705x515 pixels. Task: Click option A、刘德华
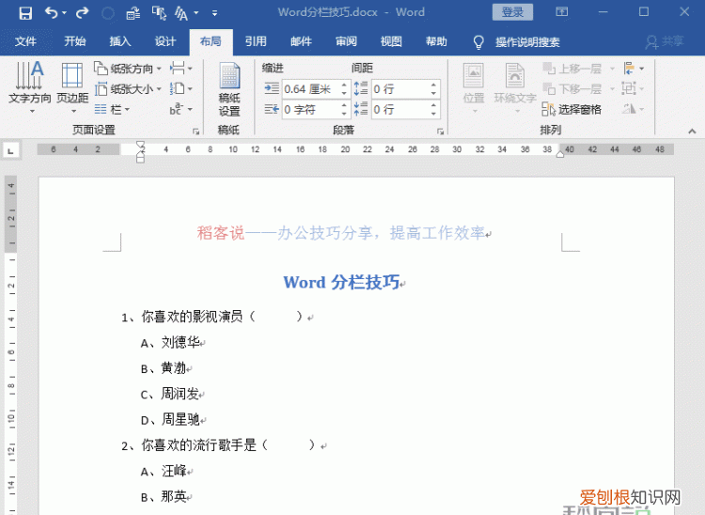[170, 343]
